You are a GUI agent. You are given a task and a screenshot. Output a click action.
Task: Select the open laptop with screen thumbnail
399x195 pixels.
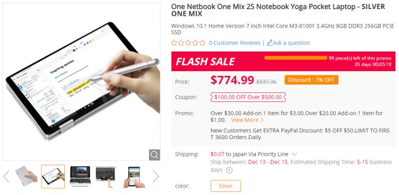point(80,176)
